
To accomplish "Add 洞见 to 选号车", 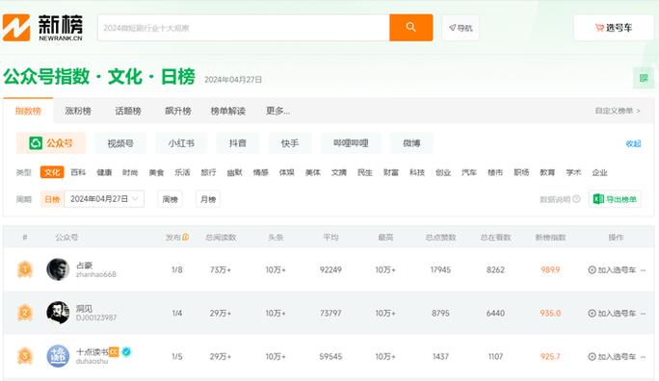I will click(x=612, y=313).
